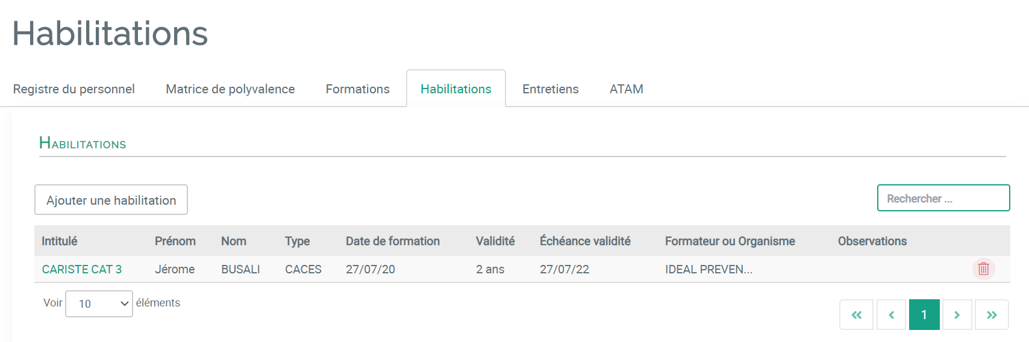Delete the CARISTE CAT 3 habilitation row
Screen dimensions: 1029x342
(983, 269)
